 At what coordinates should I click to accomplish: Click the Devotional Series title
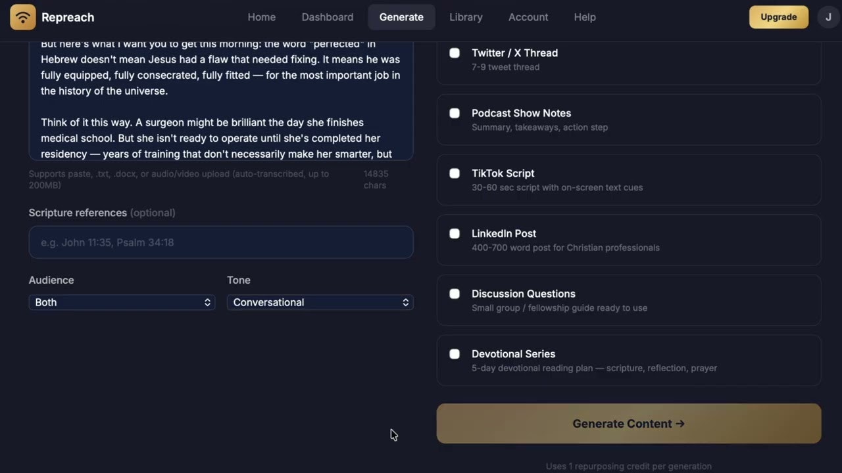click(x=514, y=354)
